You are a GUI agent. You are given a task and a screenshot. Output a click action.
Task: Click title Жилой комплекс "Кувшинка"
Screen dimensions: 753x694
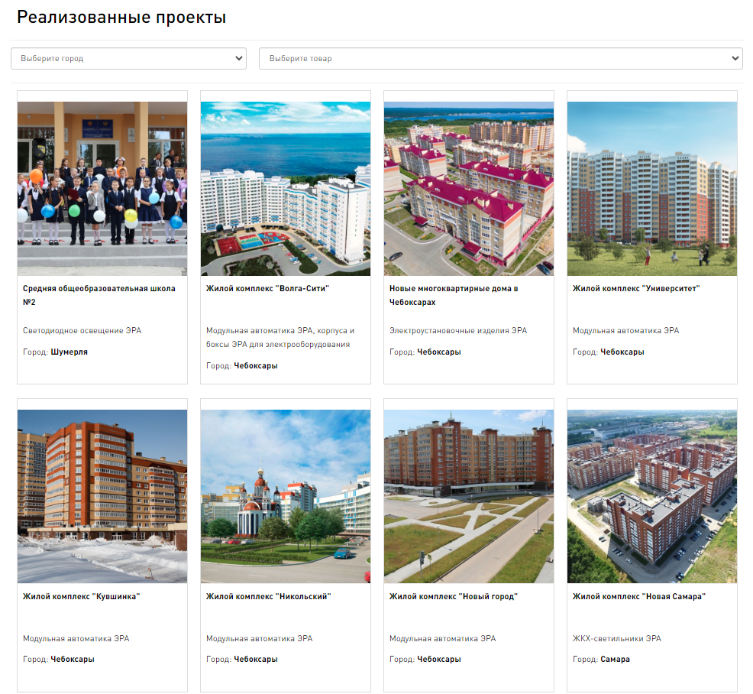(x=81, y=596)
